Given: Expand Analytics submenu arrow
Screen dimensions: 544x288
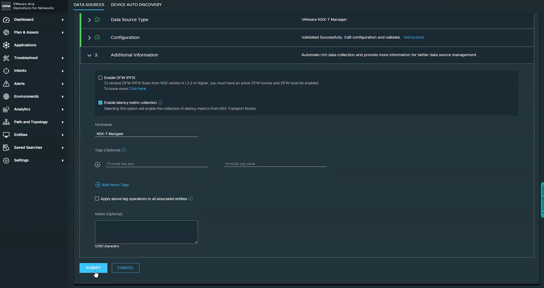Looking at the screenshot, I should pyautogui.click(x=63, y=109).
